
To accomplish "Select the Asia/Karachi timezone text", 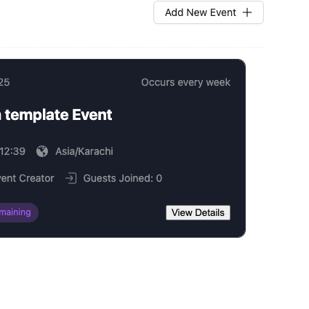I will click(84, 151).
